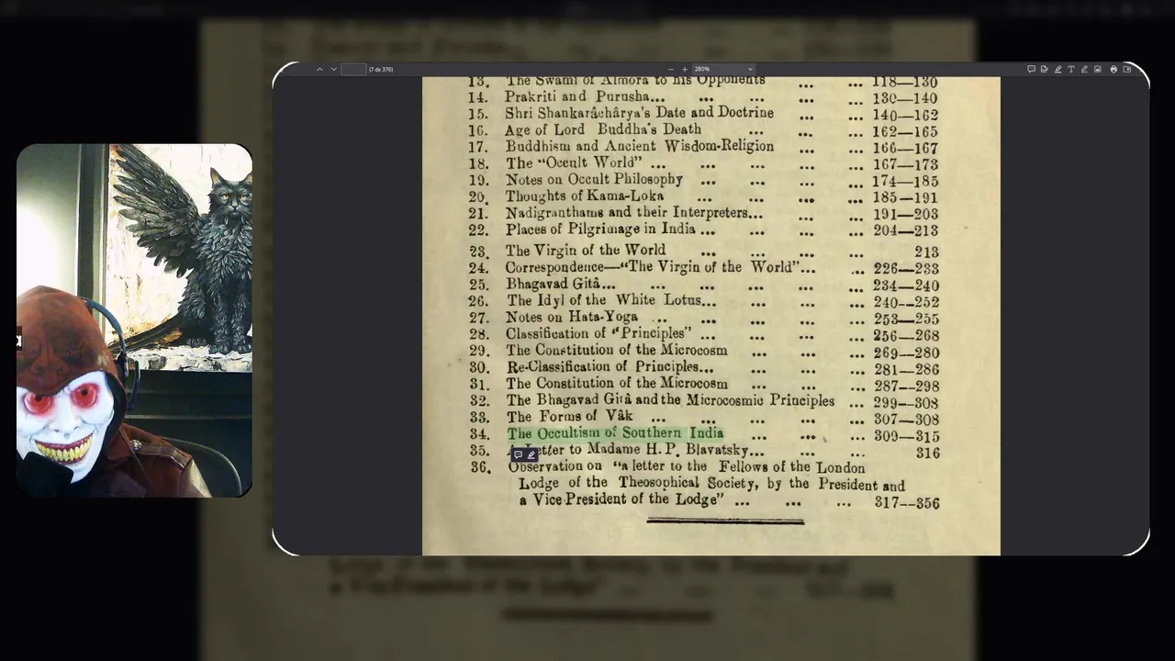The width and height of the screenshot is (1175, 661).
Task: Click "Places of Pilgrimage in India" entry
Action: click(600, 229)
